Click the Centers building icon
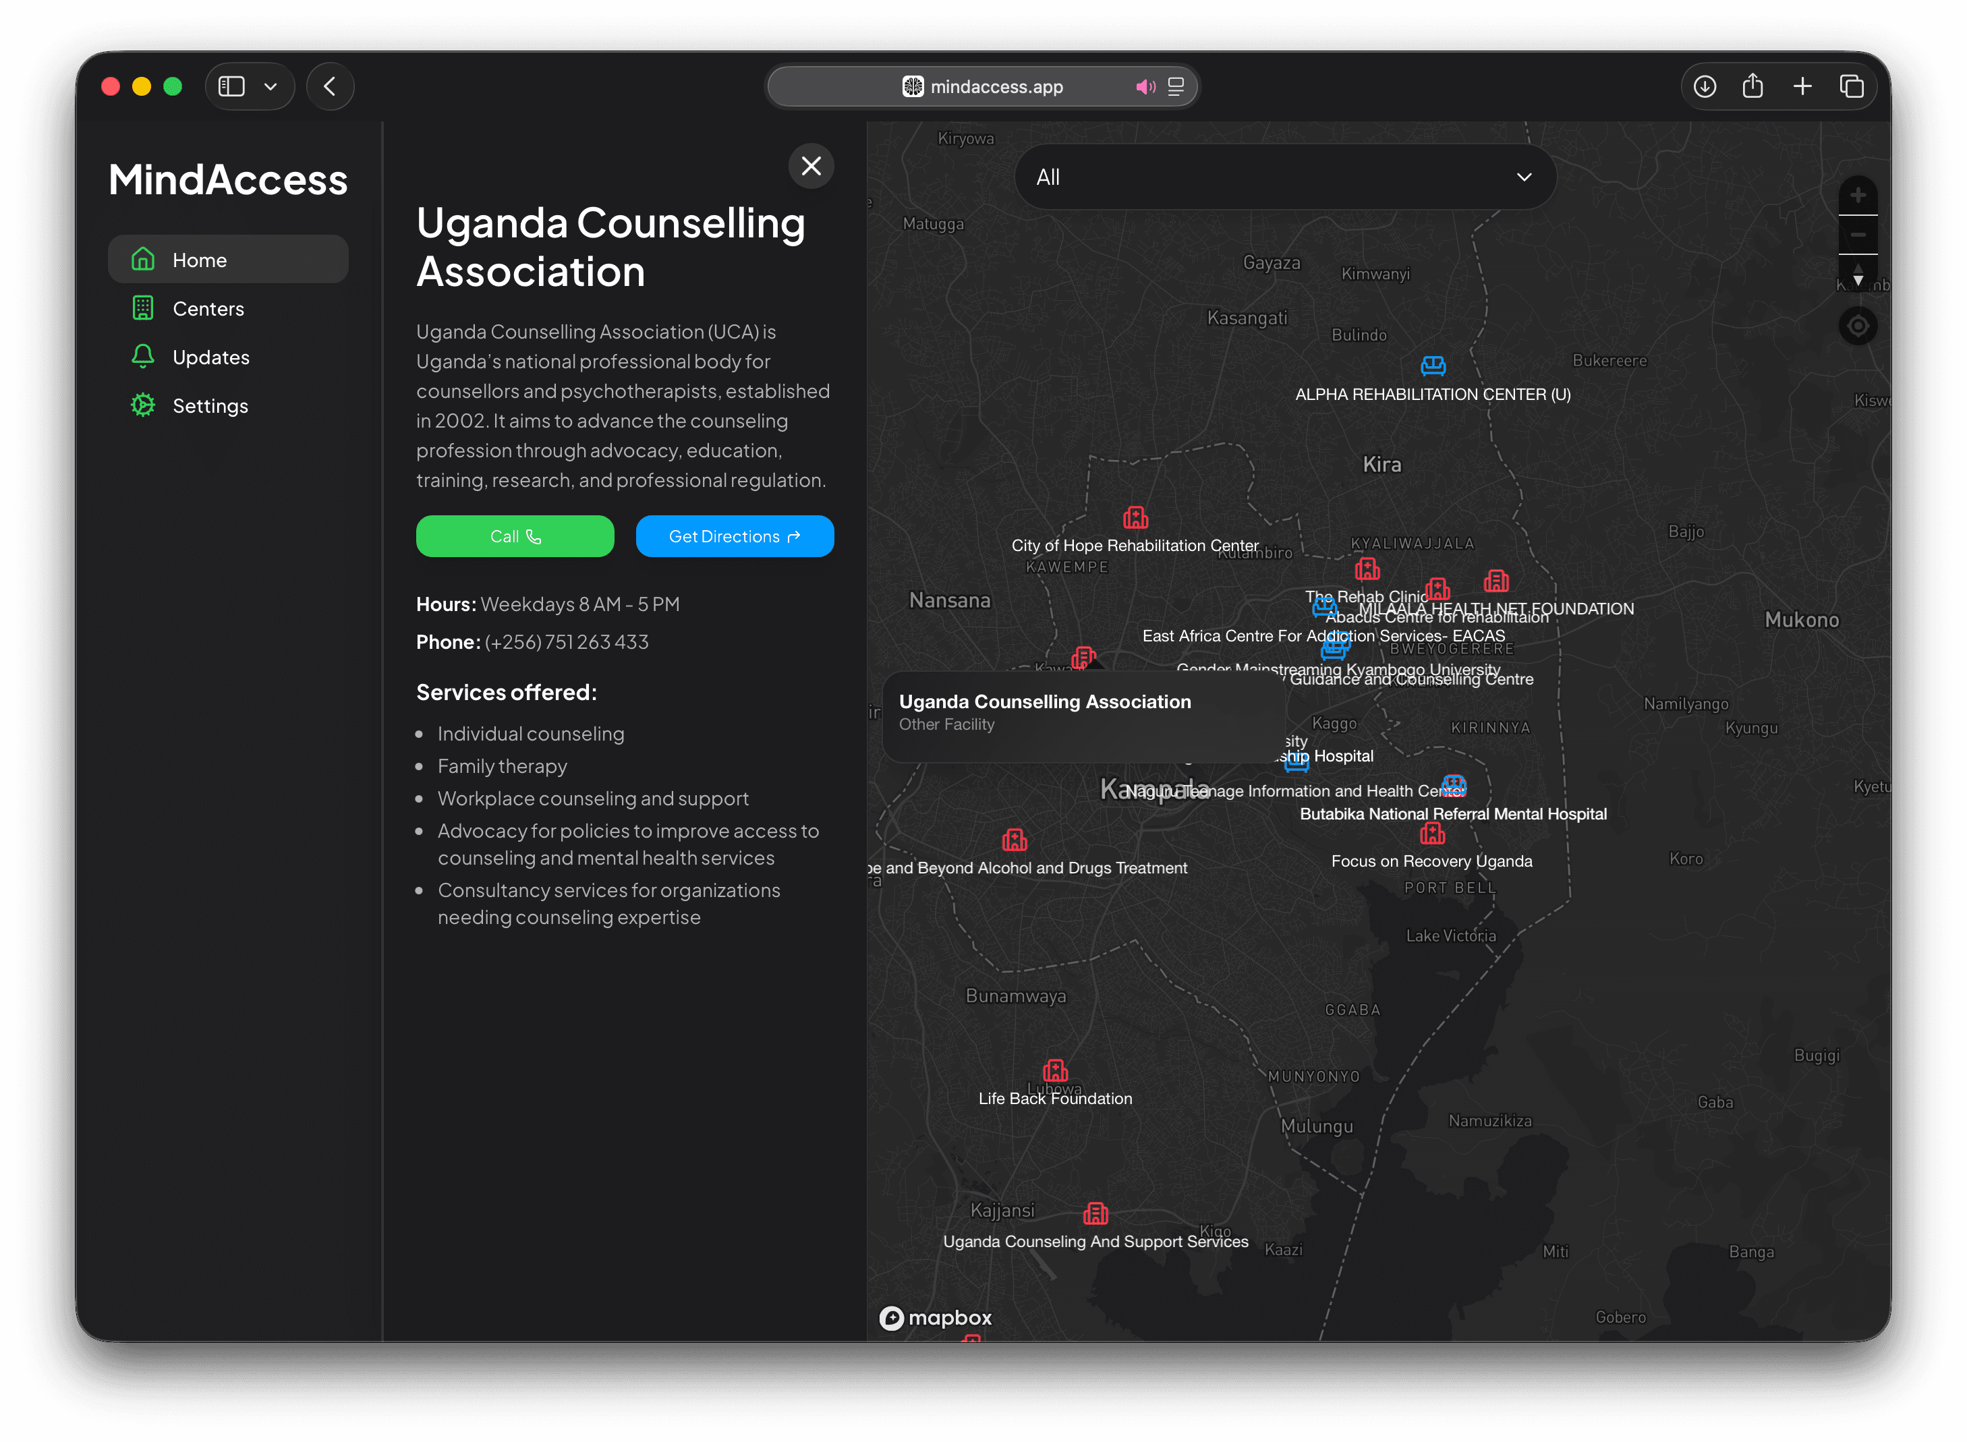The image size is (1967, 1442). pos(142,308)
